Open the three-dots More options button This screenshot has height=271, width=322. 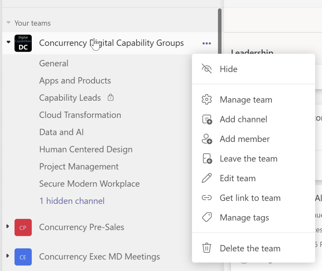[x=207, y=43]
